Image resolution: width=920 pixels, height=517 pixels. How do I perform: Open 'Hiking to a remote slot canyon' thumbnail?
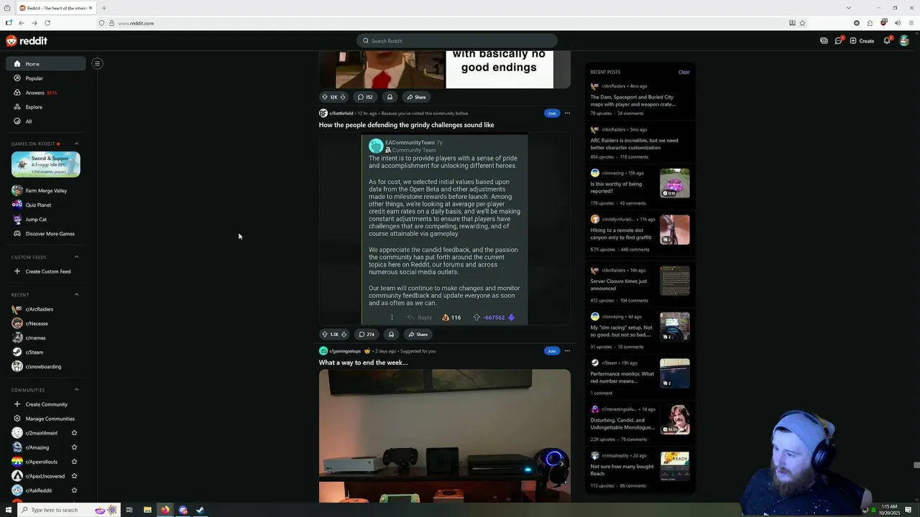(675, 230)
